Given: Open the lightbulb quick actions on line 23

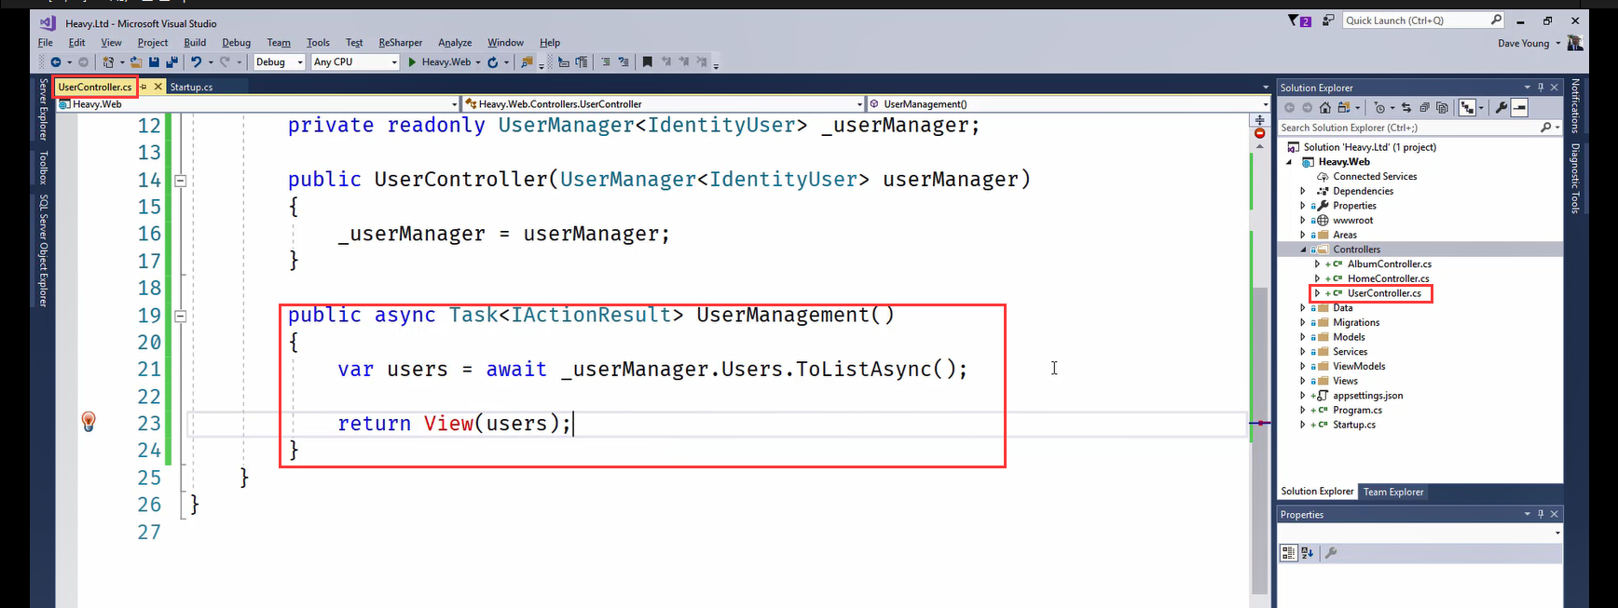Looking at the screenshot, I should [89, 422].
